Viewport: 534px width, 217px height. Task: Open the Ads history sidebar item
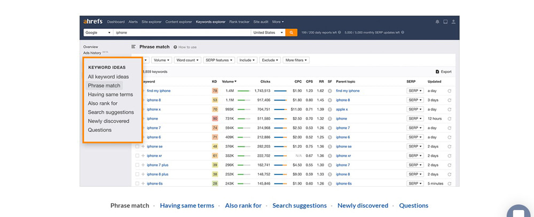coord(92,53)
